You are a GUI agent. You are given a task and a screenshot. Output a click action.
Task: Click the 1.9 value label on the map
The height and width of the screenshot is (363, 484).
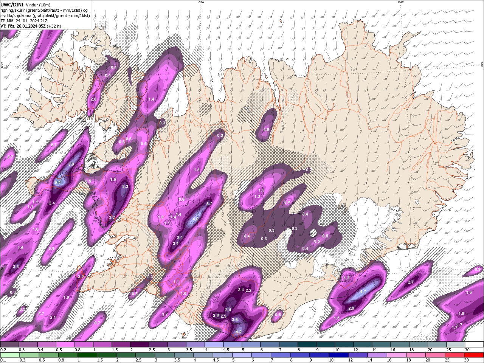coord(66,298)
